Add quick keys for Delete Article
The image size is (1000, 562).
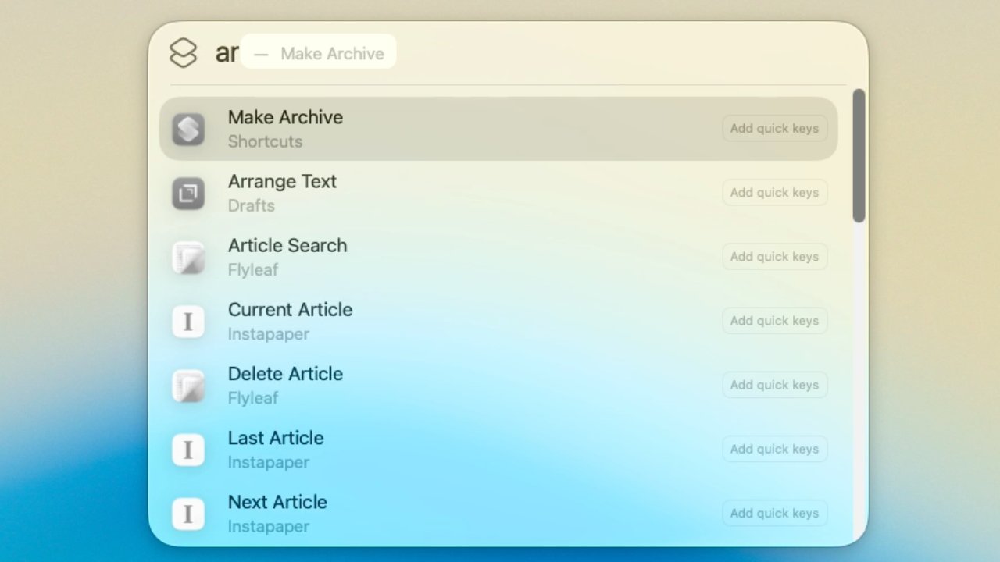pyautogui.click(x=774, y=385)
